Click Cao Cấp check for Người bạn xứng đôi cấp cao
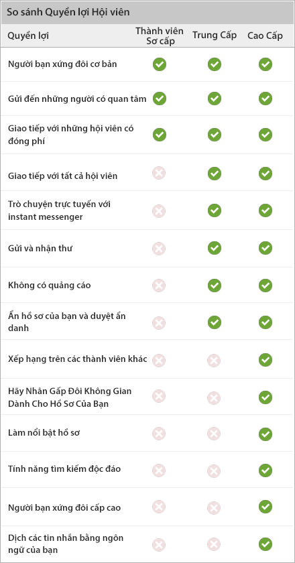 point(265,507)
